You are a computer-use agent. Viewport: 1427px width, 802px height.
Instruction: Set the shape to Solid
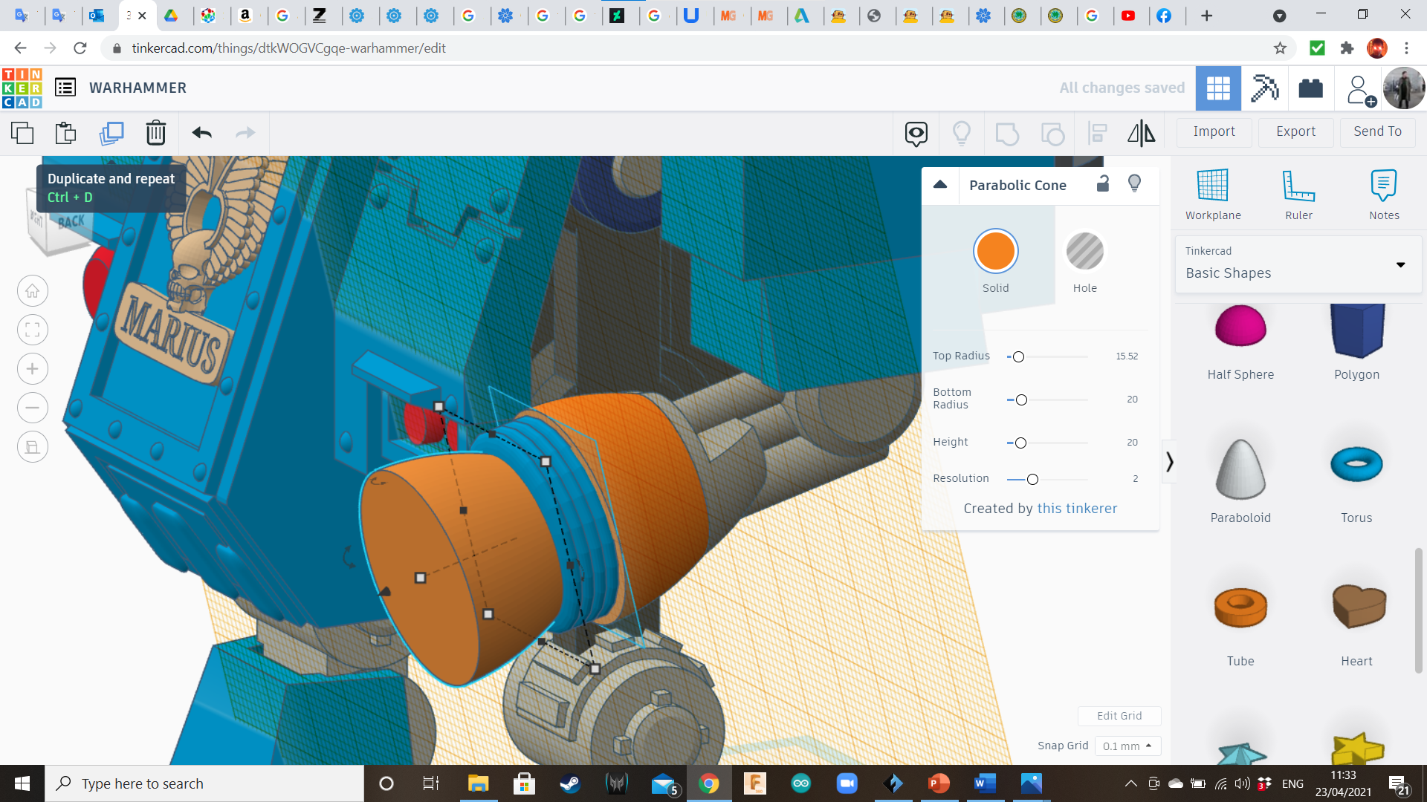point(995,251)
